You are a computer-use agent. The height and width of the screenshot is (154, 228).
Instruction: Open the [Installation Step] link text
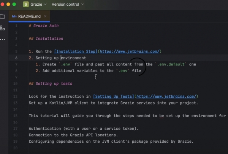point(76,51)
